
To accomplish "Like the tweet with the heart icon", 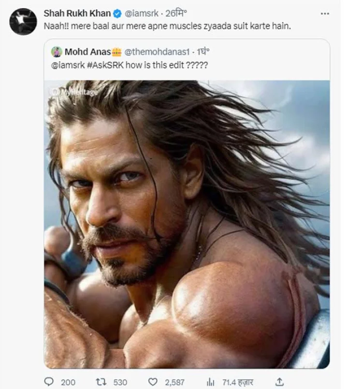I will pyautogui.click(x=153, y=382).
